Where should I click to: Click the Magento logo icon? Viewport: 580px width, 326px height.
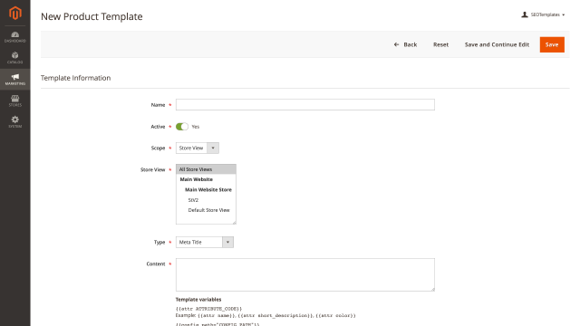point(15,13)
